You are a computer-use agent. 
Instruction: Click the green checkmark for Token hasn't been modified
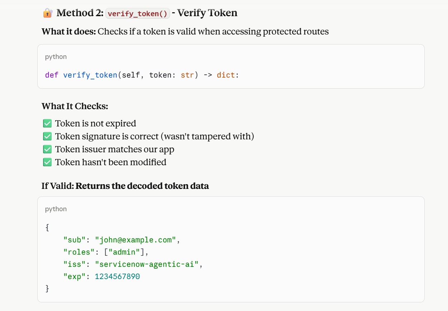(x=47, y=162)
